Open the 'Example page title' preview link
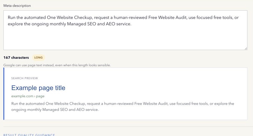This screenshot has width=253, height=136. click(38, 88)
